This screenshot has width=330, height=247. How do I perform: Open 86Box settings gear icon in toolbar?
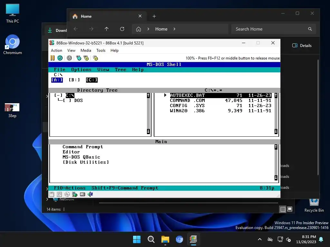95,58
